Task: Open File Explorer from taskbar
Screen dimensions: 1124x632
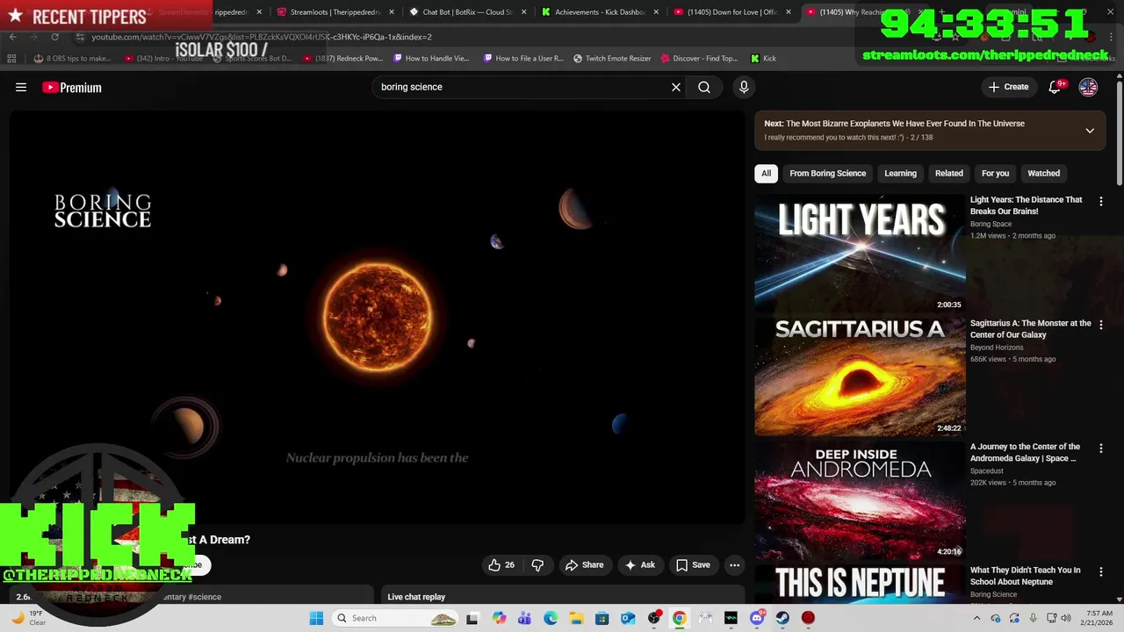Action: [576, 618]
